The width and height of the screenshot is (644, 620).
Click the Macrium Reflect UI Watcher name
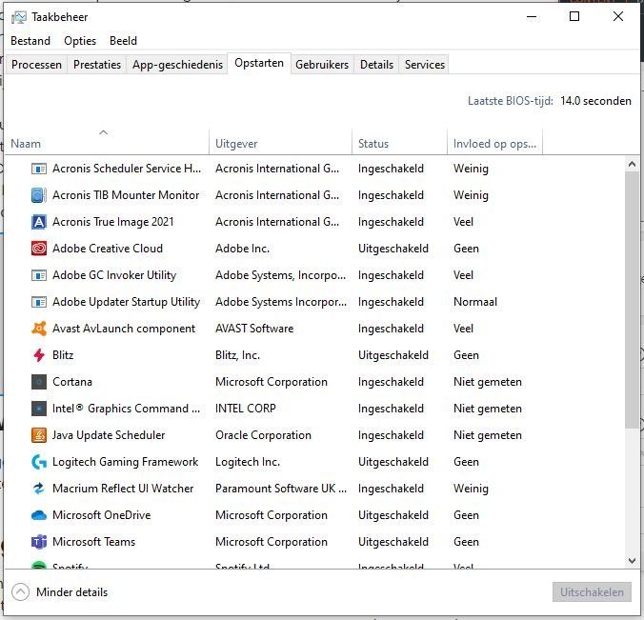tap(123, 489)
